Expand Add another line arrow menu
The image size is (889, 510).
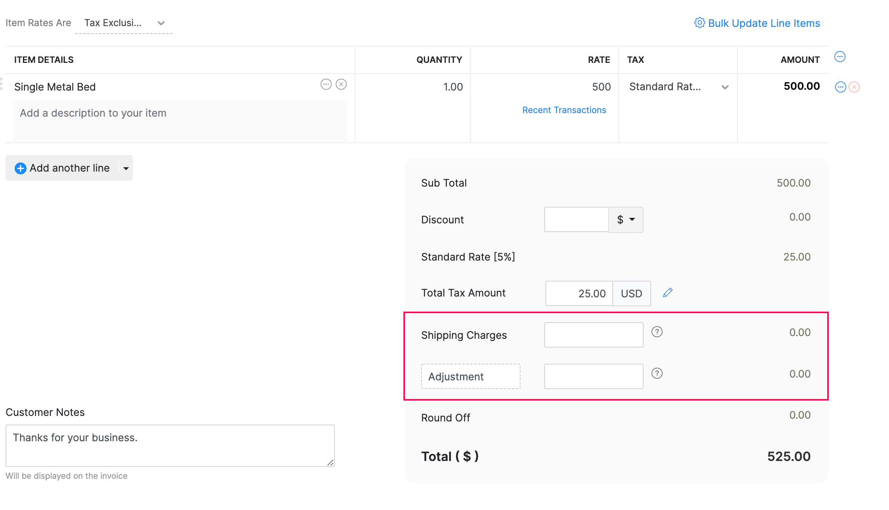pyautogui.click(x=126, y=168)
